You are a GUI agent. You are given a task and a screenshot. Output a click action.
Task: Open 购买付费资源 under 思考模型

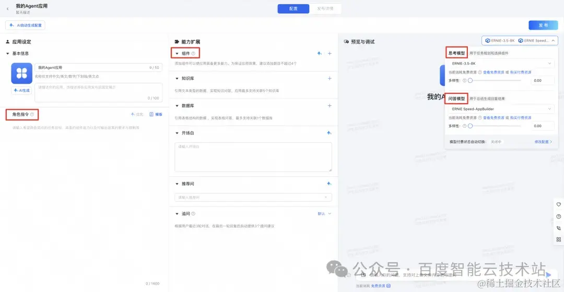pos(521,72)
